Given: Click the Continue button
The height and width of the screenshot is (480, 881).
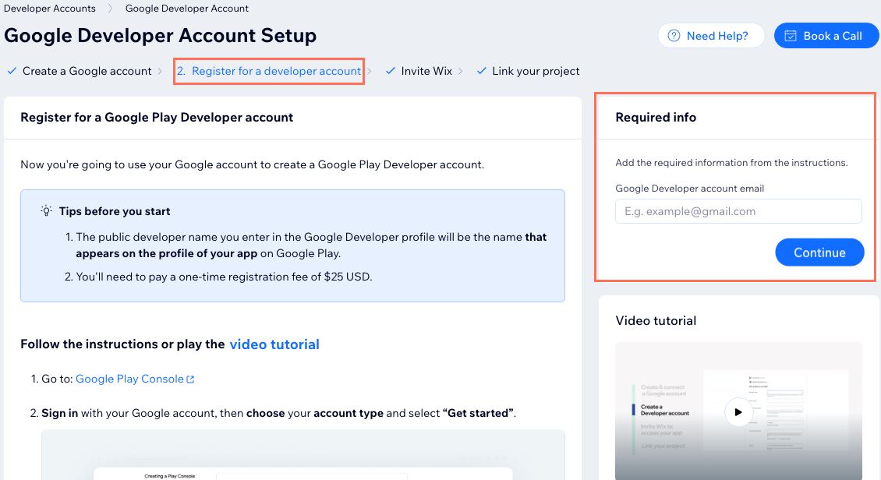Looking at the screenshot, I should 819,252.
